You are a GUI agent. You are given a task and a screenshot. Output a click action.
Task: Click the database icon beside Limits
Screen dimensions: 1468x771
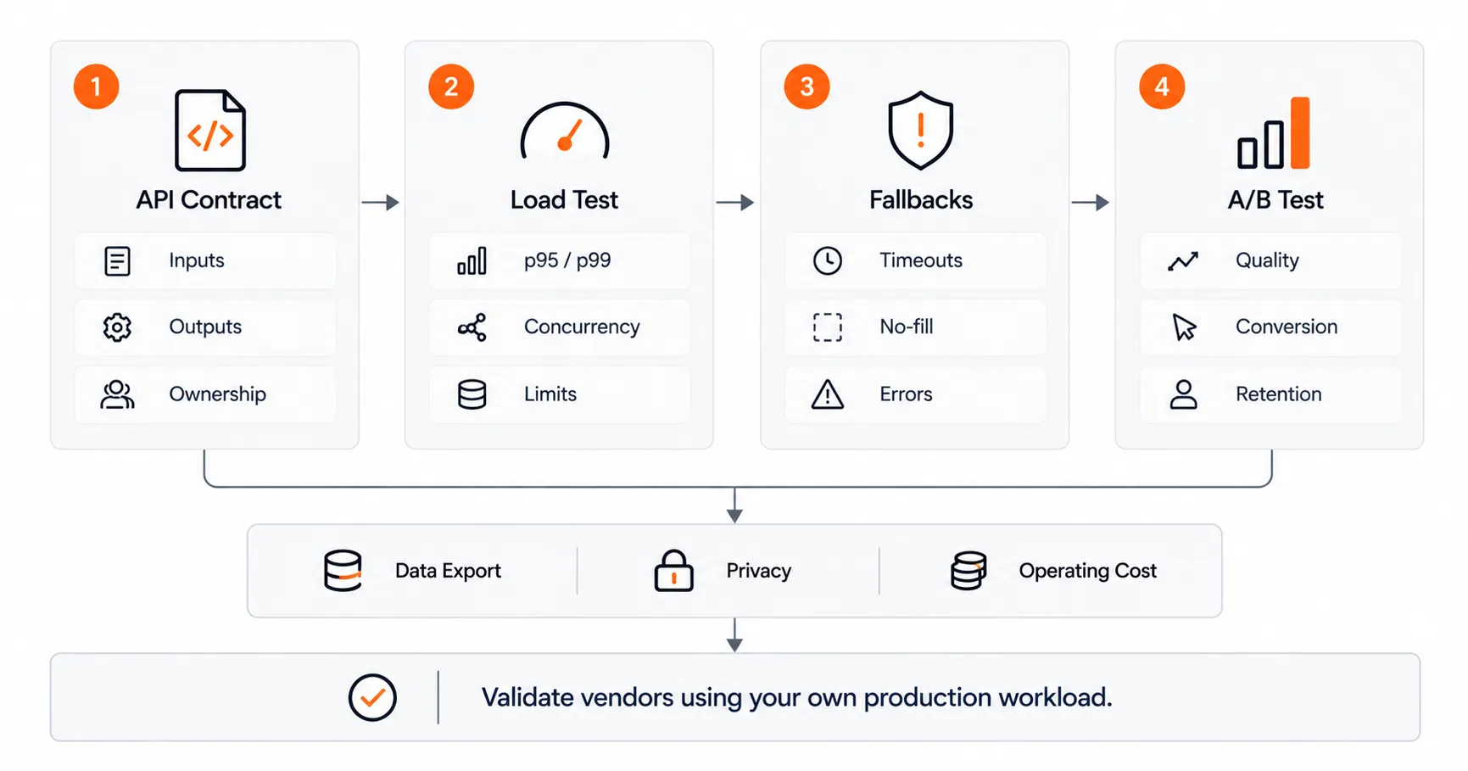472,394
